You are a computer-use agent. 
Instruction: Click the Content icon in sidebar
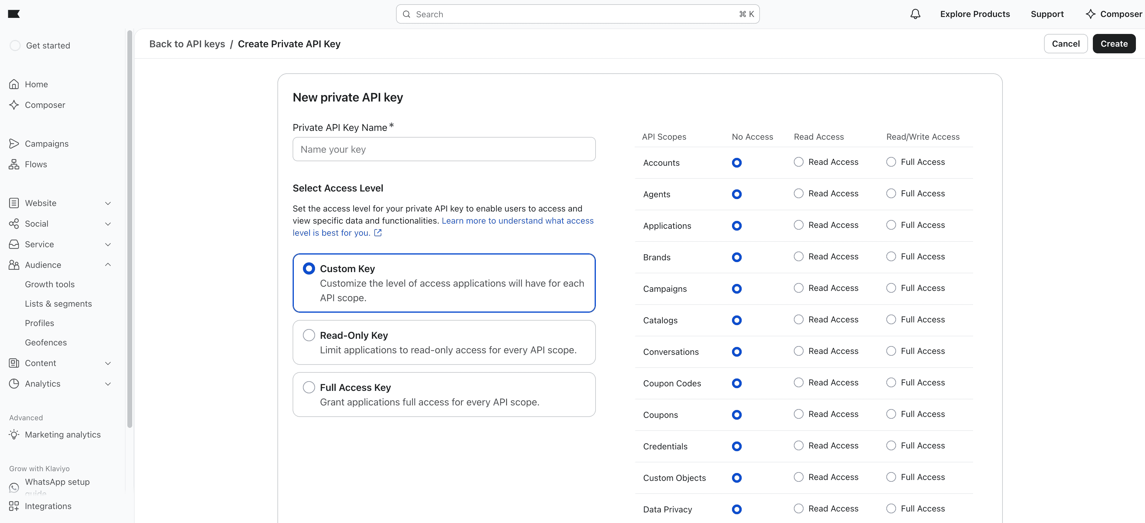tap(14, 363)
